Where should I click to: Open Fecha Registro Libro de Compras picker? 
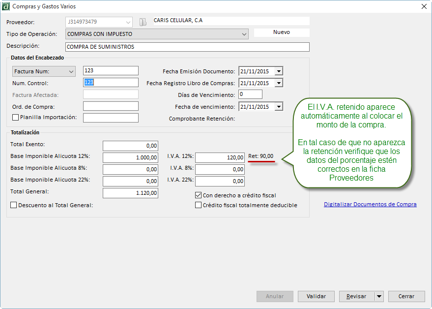click(279, 83)
